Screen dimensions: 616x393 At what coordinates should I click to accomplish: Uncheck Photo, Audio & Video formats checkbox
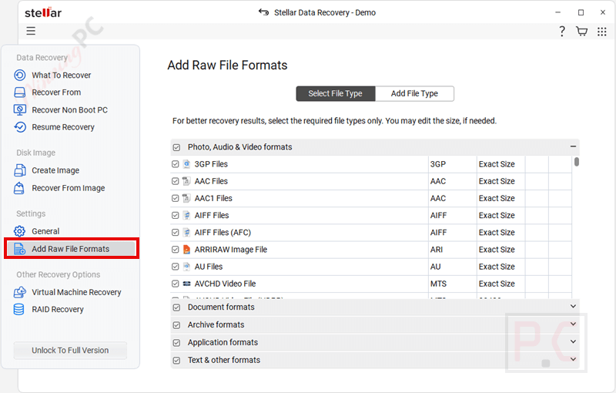click(177, 147)
